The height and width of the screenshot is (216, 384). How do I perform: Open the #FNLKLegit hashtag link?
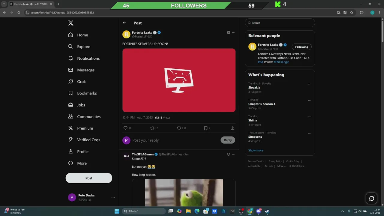(281, 62)
